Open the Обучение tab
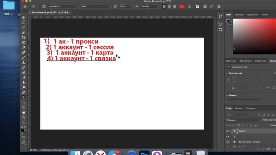 pyautogui.click(x=231, y=61)
